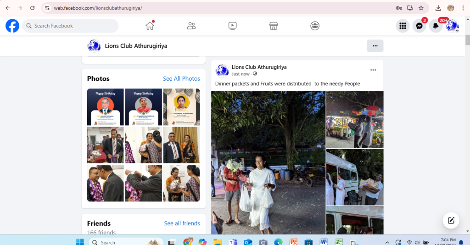This screenshot has height=245, width=470.
Task: Go back to the previous browser page
Action: point(8,8)
